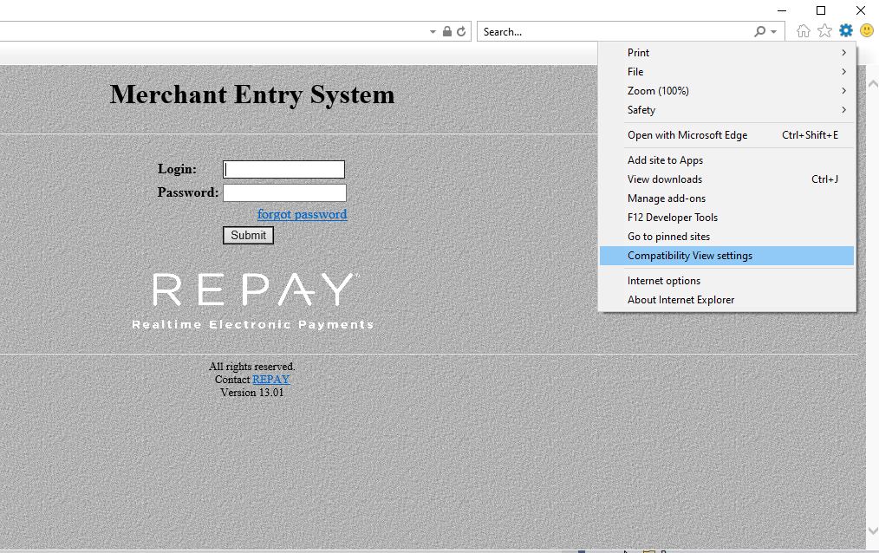Click the Submit button
The width and height of the screenshot is (879, 553).
[x=248, y=235]
